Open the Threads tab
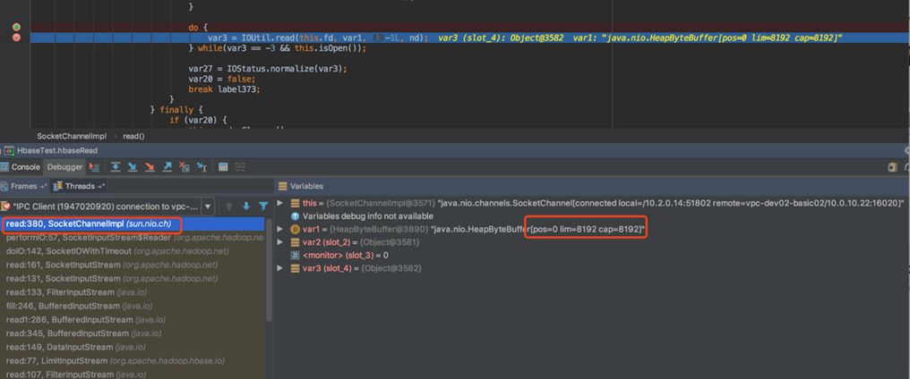910x379 pixels. click(x=80, y=186)
